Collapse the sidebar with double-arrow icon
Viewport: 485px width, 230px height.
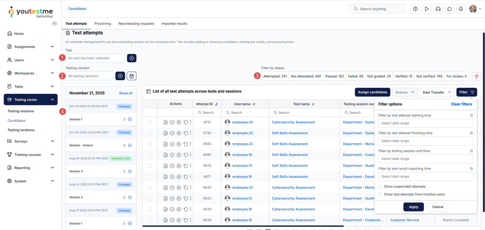point(55,23)
